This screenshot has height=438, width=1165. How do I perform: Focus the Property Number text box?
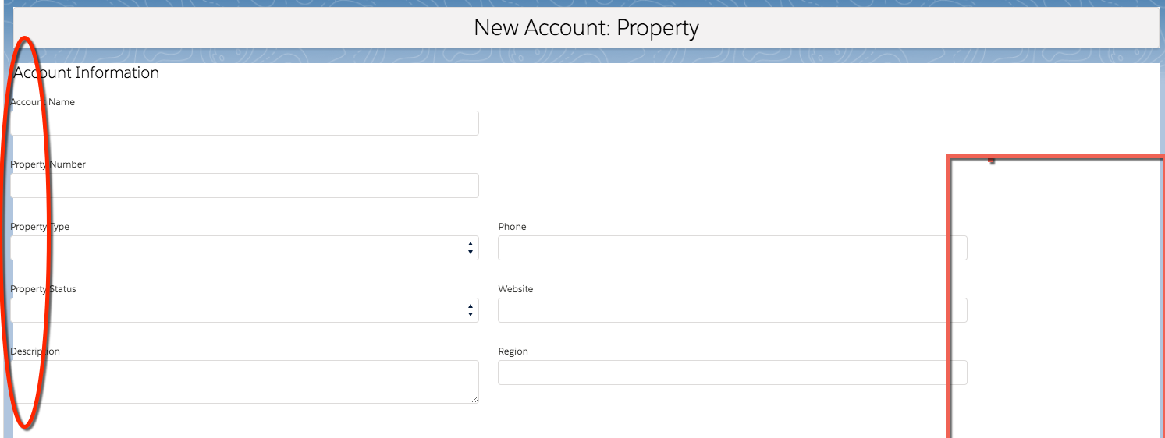pyautogui.click(x=244, y=185)
